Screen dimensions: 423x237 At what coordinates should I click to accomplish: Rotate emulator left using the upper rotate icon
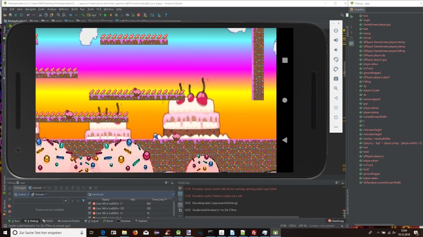[336, 59]
